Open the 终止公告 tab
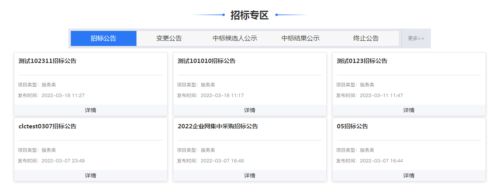Image resolution: width=491 pixels, height=187 pixels. (366, 38)
